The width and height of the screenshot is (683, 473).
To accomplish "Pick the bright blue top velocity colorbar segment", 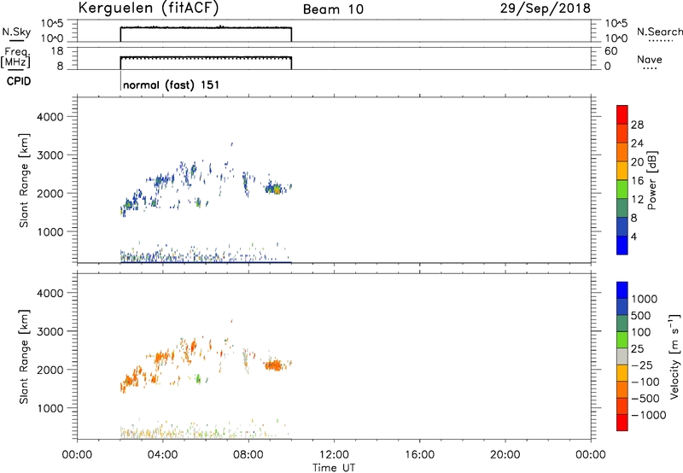I will (x=622, y=290).
